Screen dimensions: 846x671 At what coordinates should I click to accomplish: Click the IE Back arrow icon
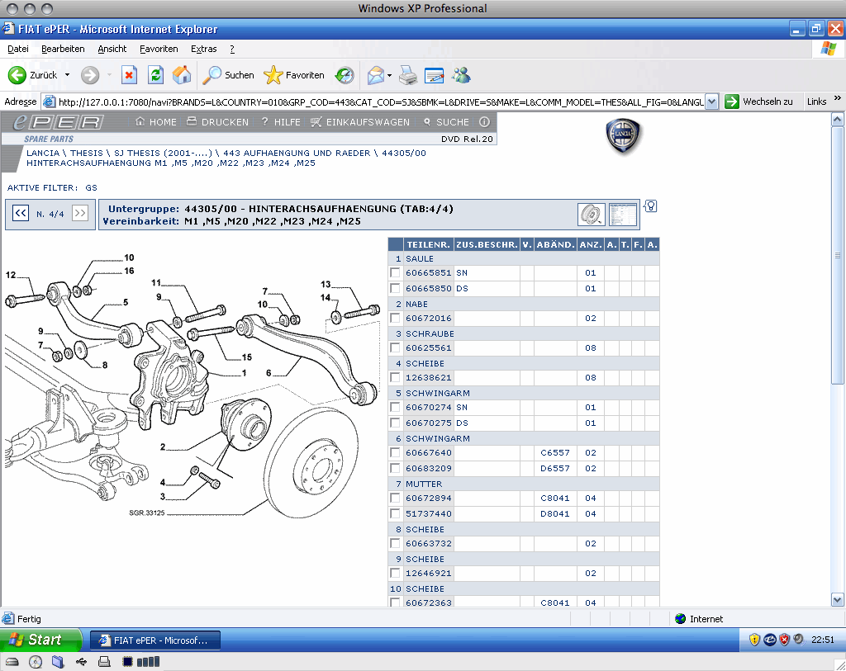[17, 75]
